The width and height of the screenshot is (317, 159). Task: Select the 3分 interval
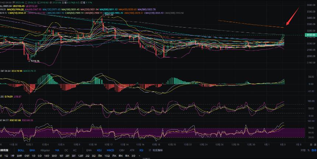[x=133, y=156]
